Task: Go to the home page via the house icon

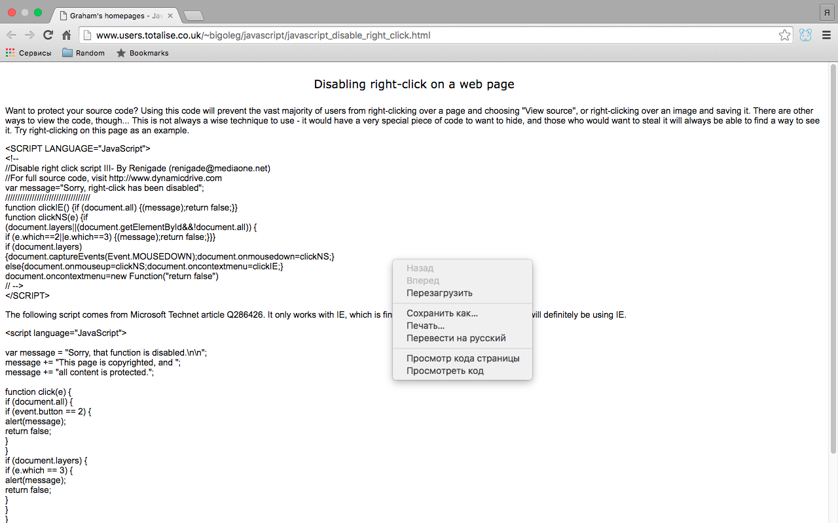Action: point(66,35)
